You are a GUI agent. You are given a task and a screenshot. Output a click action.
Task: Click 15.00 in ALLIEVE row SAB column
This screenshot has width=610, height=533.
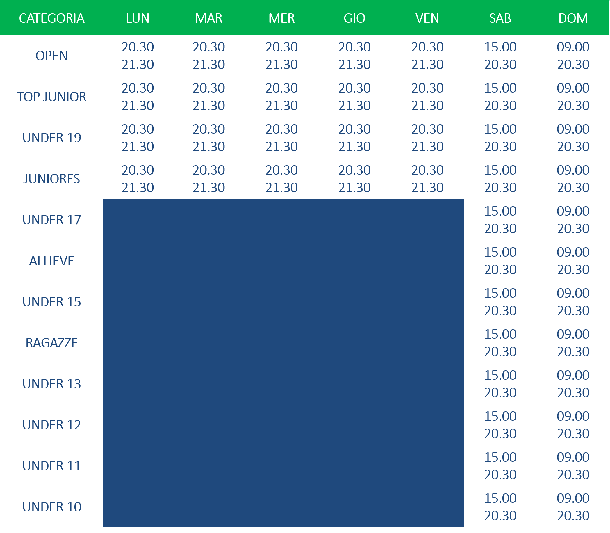click(500, 252)
